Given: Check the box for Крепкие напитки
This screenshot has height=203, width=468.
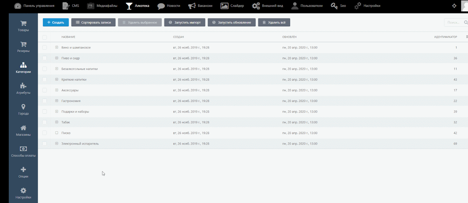Looking at the screenshot, I should (44, 79).
